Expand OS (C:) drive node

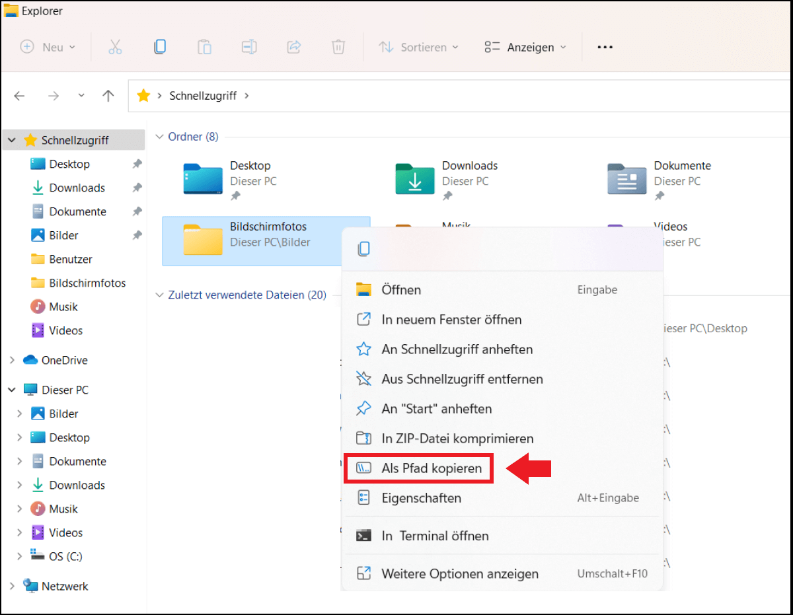click(x=19, y=556)
